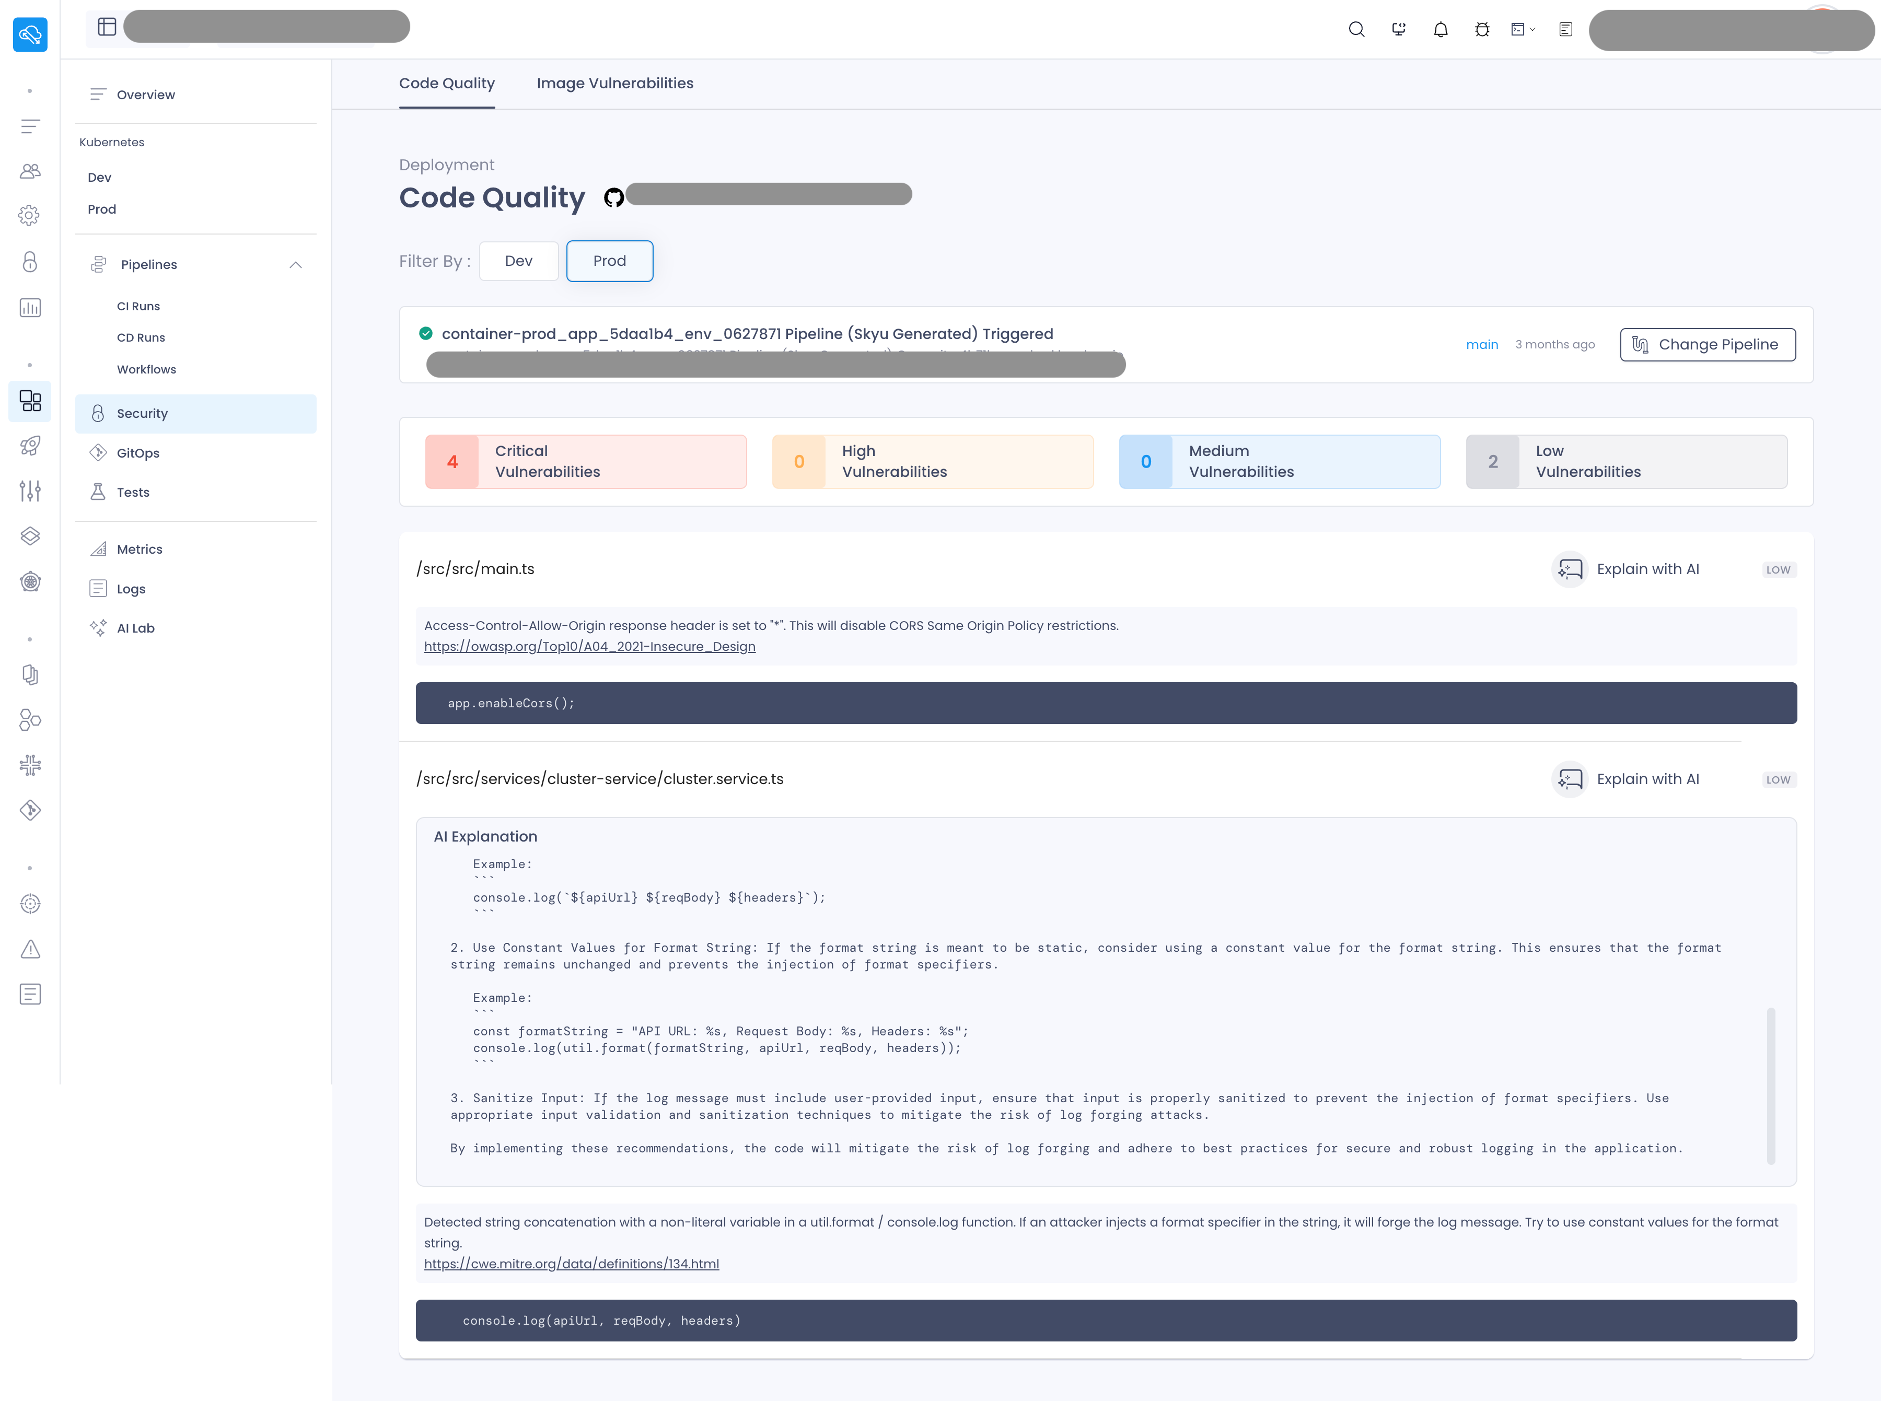Click the "3 months ago" timestamp
This screenshot has height=1401, width=1881.
[1555, 345]
